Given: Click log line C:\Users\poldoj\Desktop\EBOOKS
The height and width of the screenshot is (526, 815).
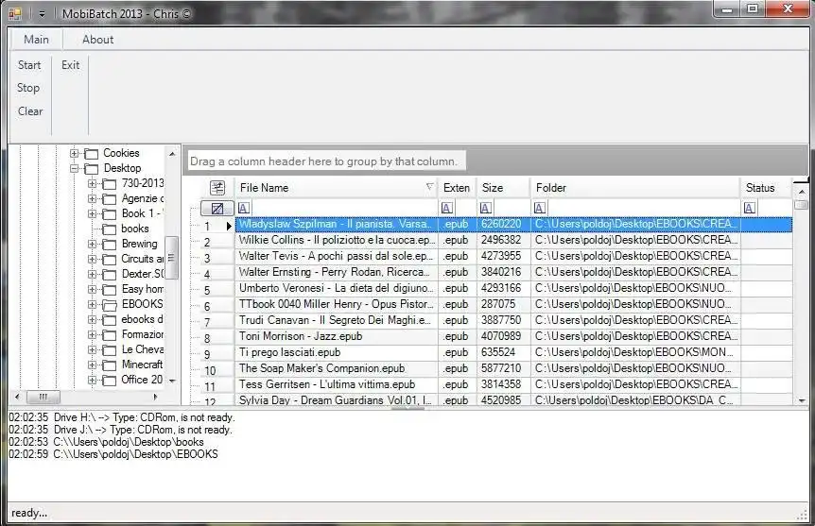Looking at the screenshot, I should (x=135, y=454).
